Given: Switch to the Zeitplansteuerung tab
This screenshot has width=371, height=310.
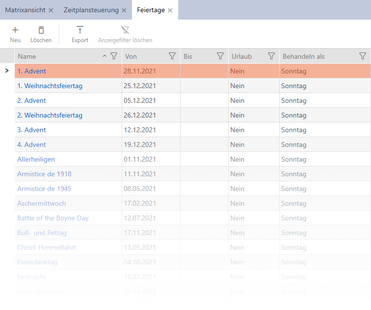Looking at the screenshot, I should tap(91, 10).
